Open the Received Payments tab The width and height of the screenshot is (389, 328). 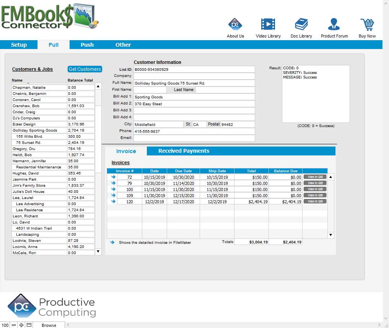(184, 151)
